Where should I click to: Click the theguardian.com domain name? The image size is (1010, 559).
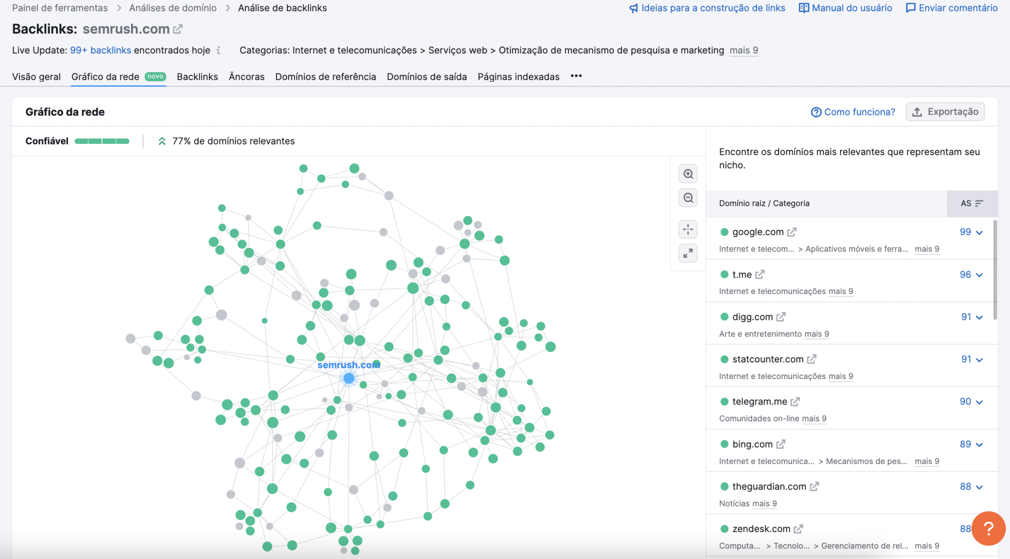click(769, 486)
